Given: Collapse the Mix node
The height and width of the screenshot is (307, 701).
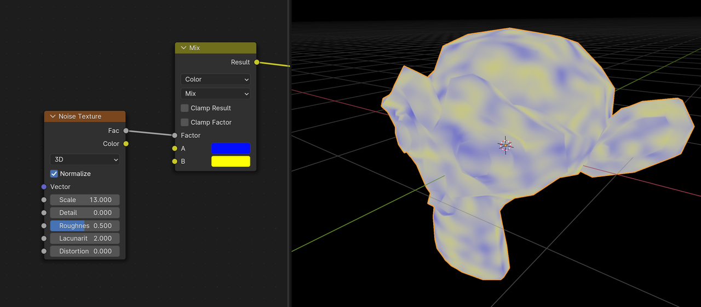Looking at the screenshot, I should 183,48.
